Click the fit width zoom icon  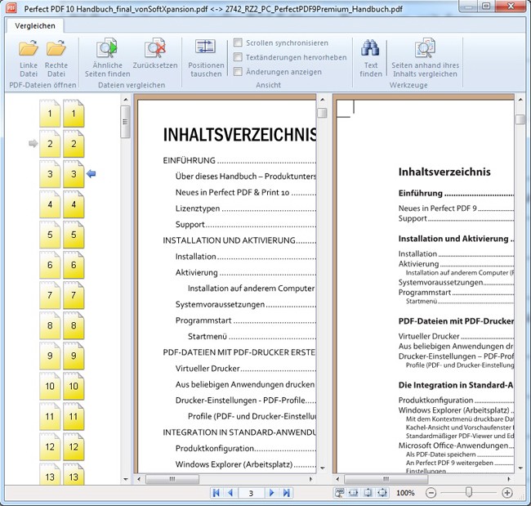pyautogui.click(x=353, y=492)
